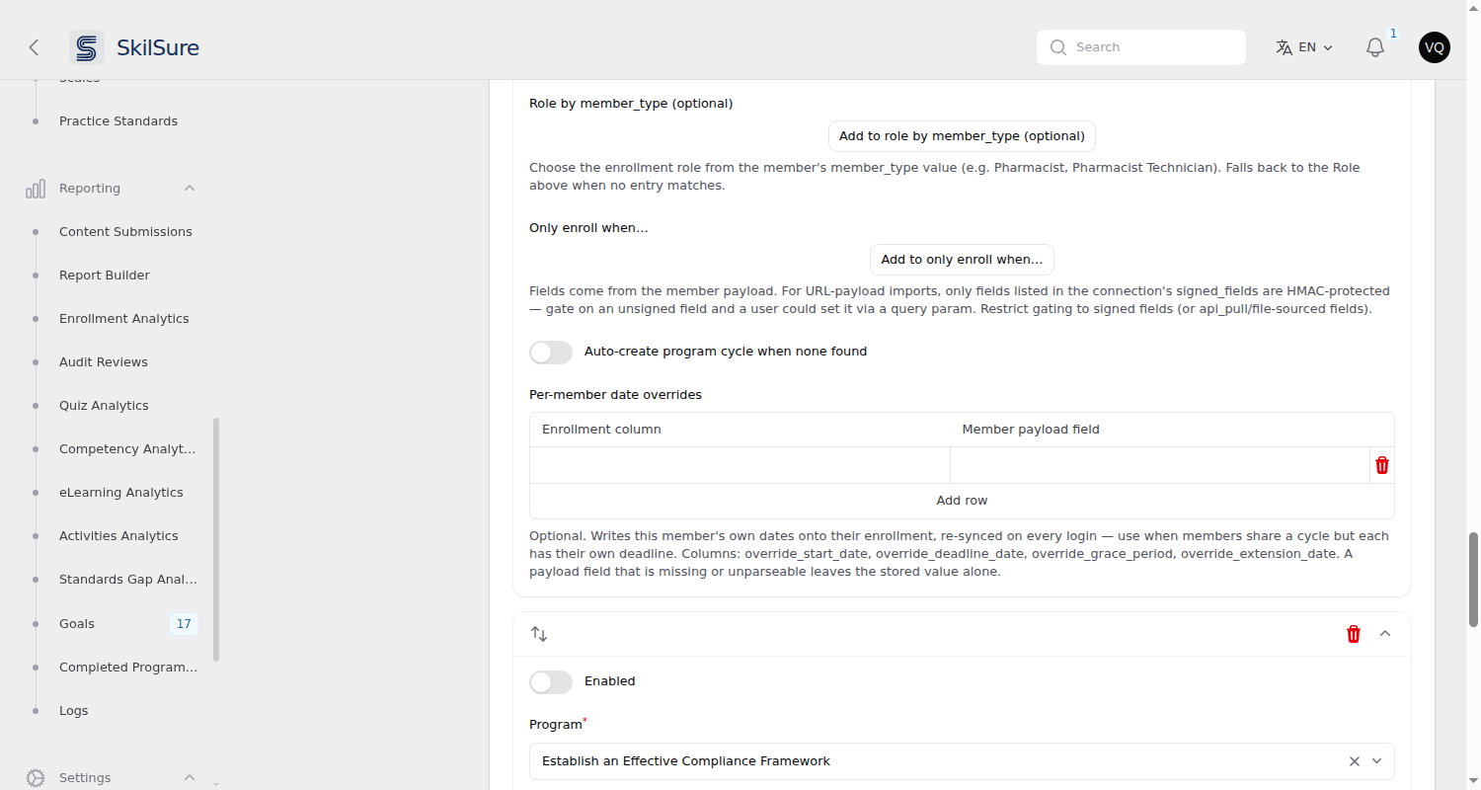Click Add to only enroll when button
This screenshot has height=790, width=1481.
[x=962, y=260]
